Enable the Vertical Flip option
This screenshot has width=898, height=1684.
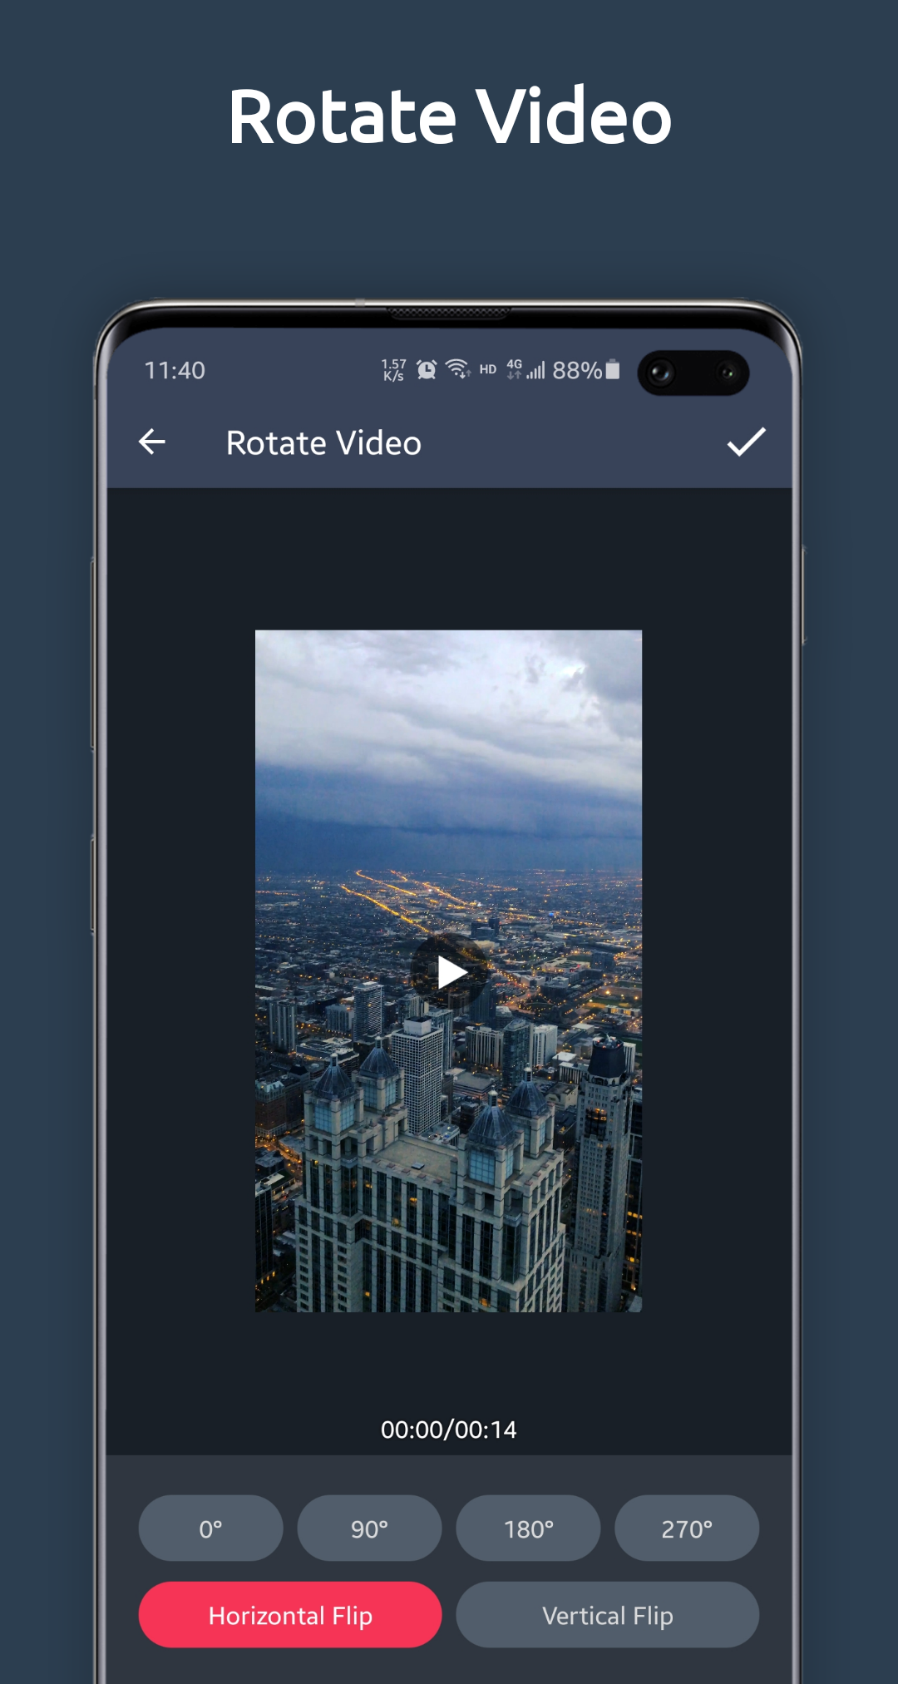click(x=608, y=1615)
